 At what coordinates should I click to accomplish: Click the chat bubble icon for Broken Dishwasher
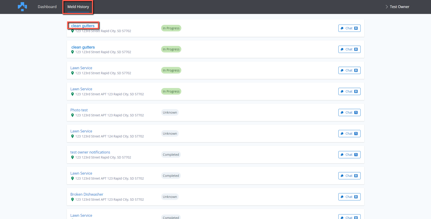click(x=342, y=197)
